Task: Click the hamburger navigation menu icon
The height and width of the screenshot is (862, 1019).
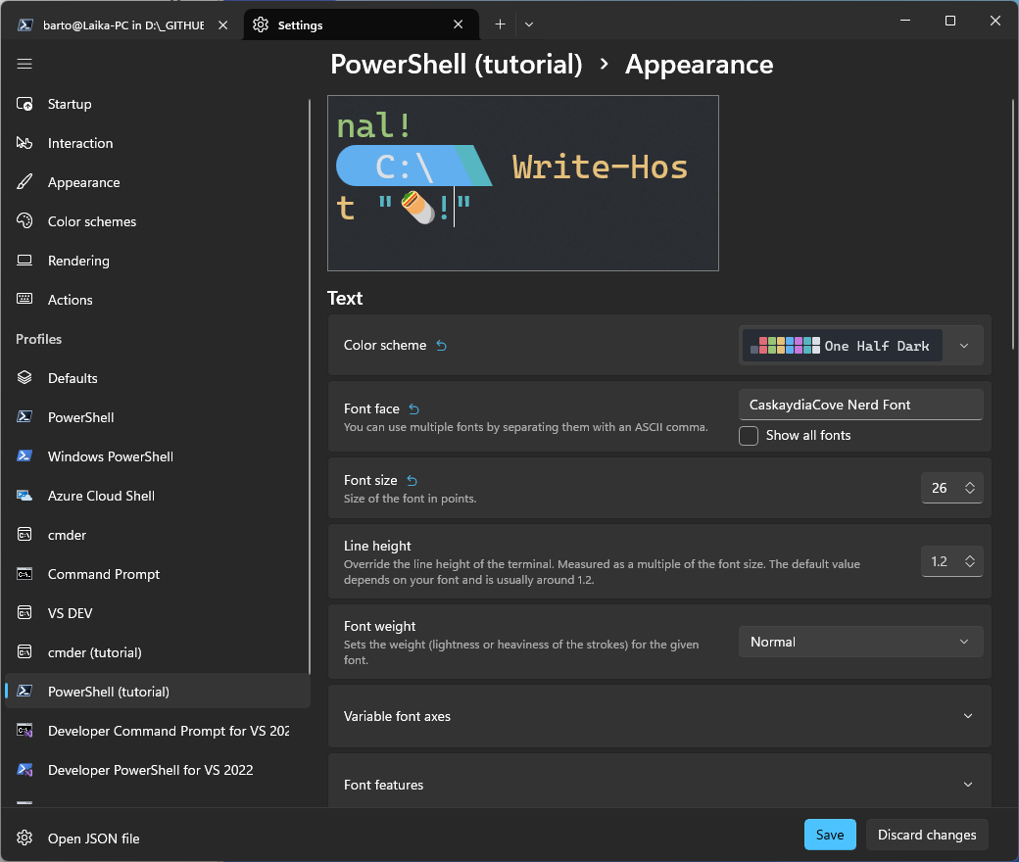Action: pyautogui.click(x=24, y=64)
